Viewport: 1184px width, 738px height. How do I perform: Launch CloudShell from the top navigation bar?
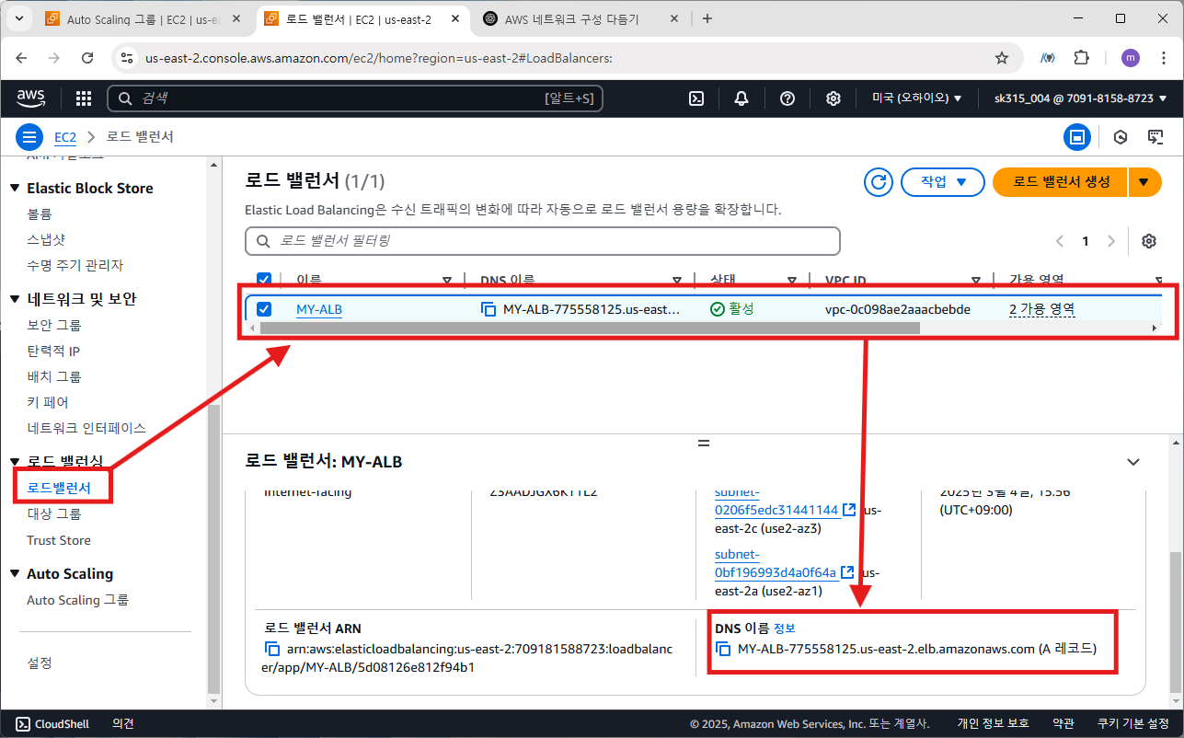(x=697, y=98)
